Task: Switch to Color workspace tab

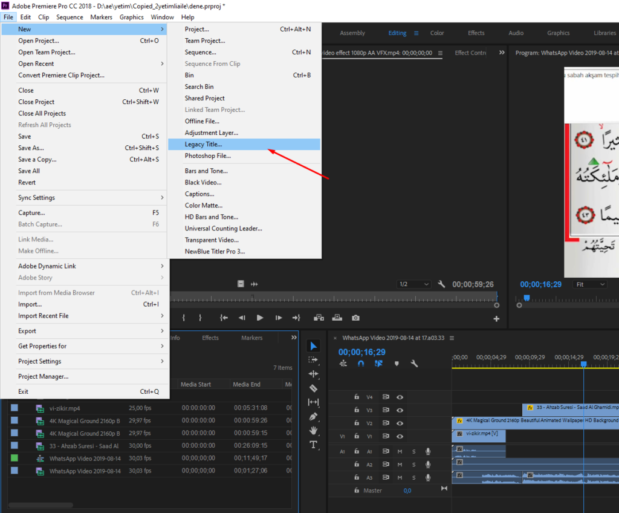Action: coord(437,33)
